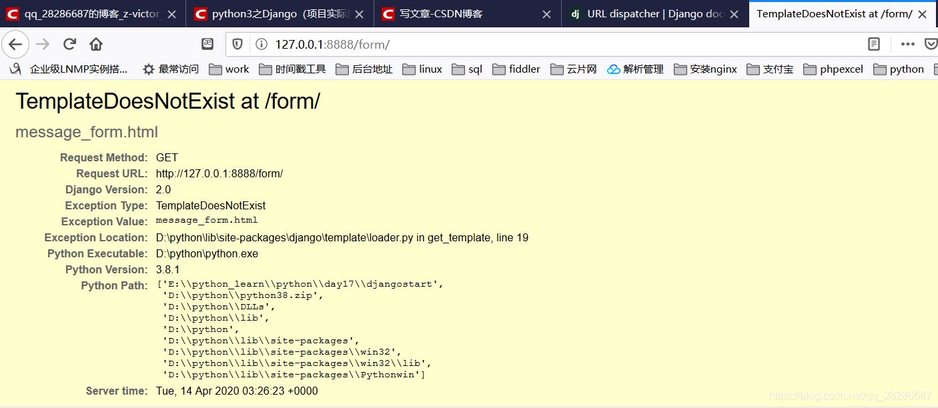Screen dimensions: 938x408
Task: Open the browser home page
Action: (96, 44)
